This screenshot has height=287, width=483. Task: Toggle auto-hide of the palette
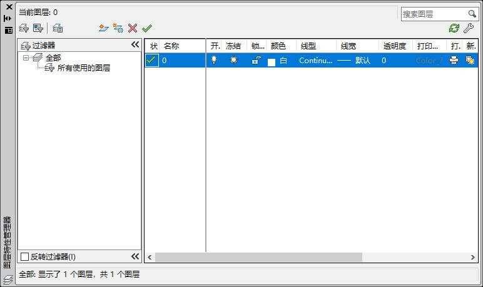tap(8, 19)
